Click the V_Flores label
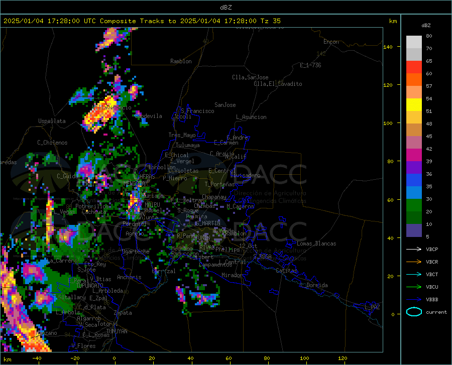This screenshot has width=452, height=365. click(x=83, y=346)
